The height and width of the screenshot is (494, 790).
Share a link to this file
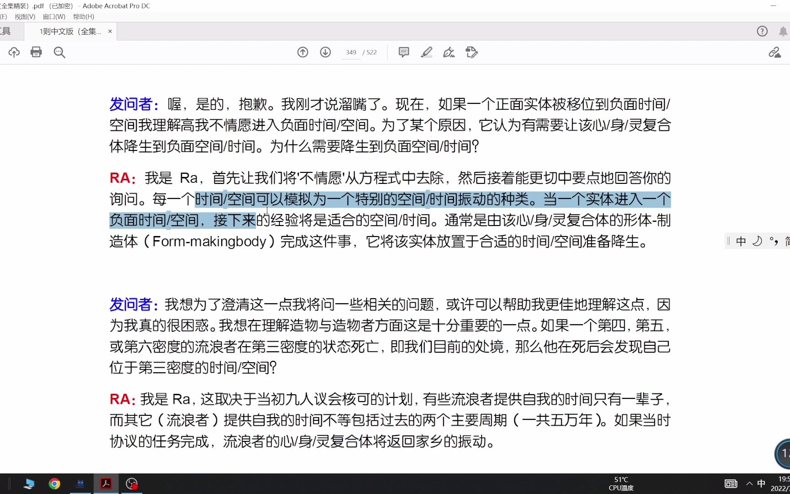[x=774, y=52]
